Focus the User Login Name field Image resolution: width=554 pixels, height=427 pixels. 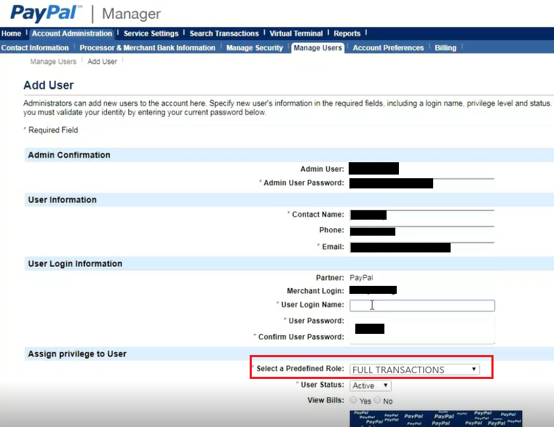(422, 306)
